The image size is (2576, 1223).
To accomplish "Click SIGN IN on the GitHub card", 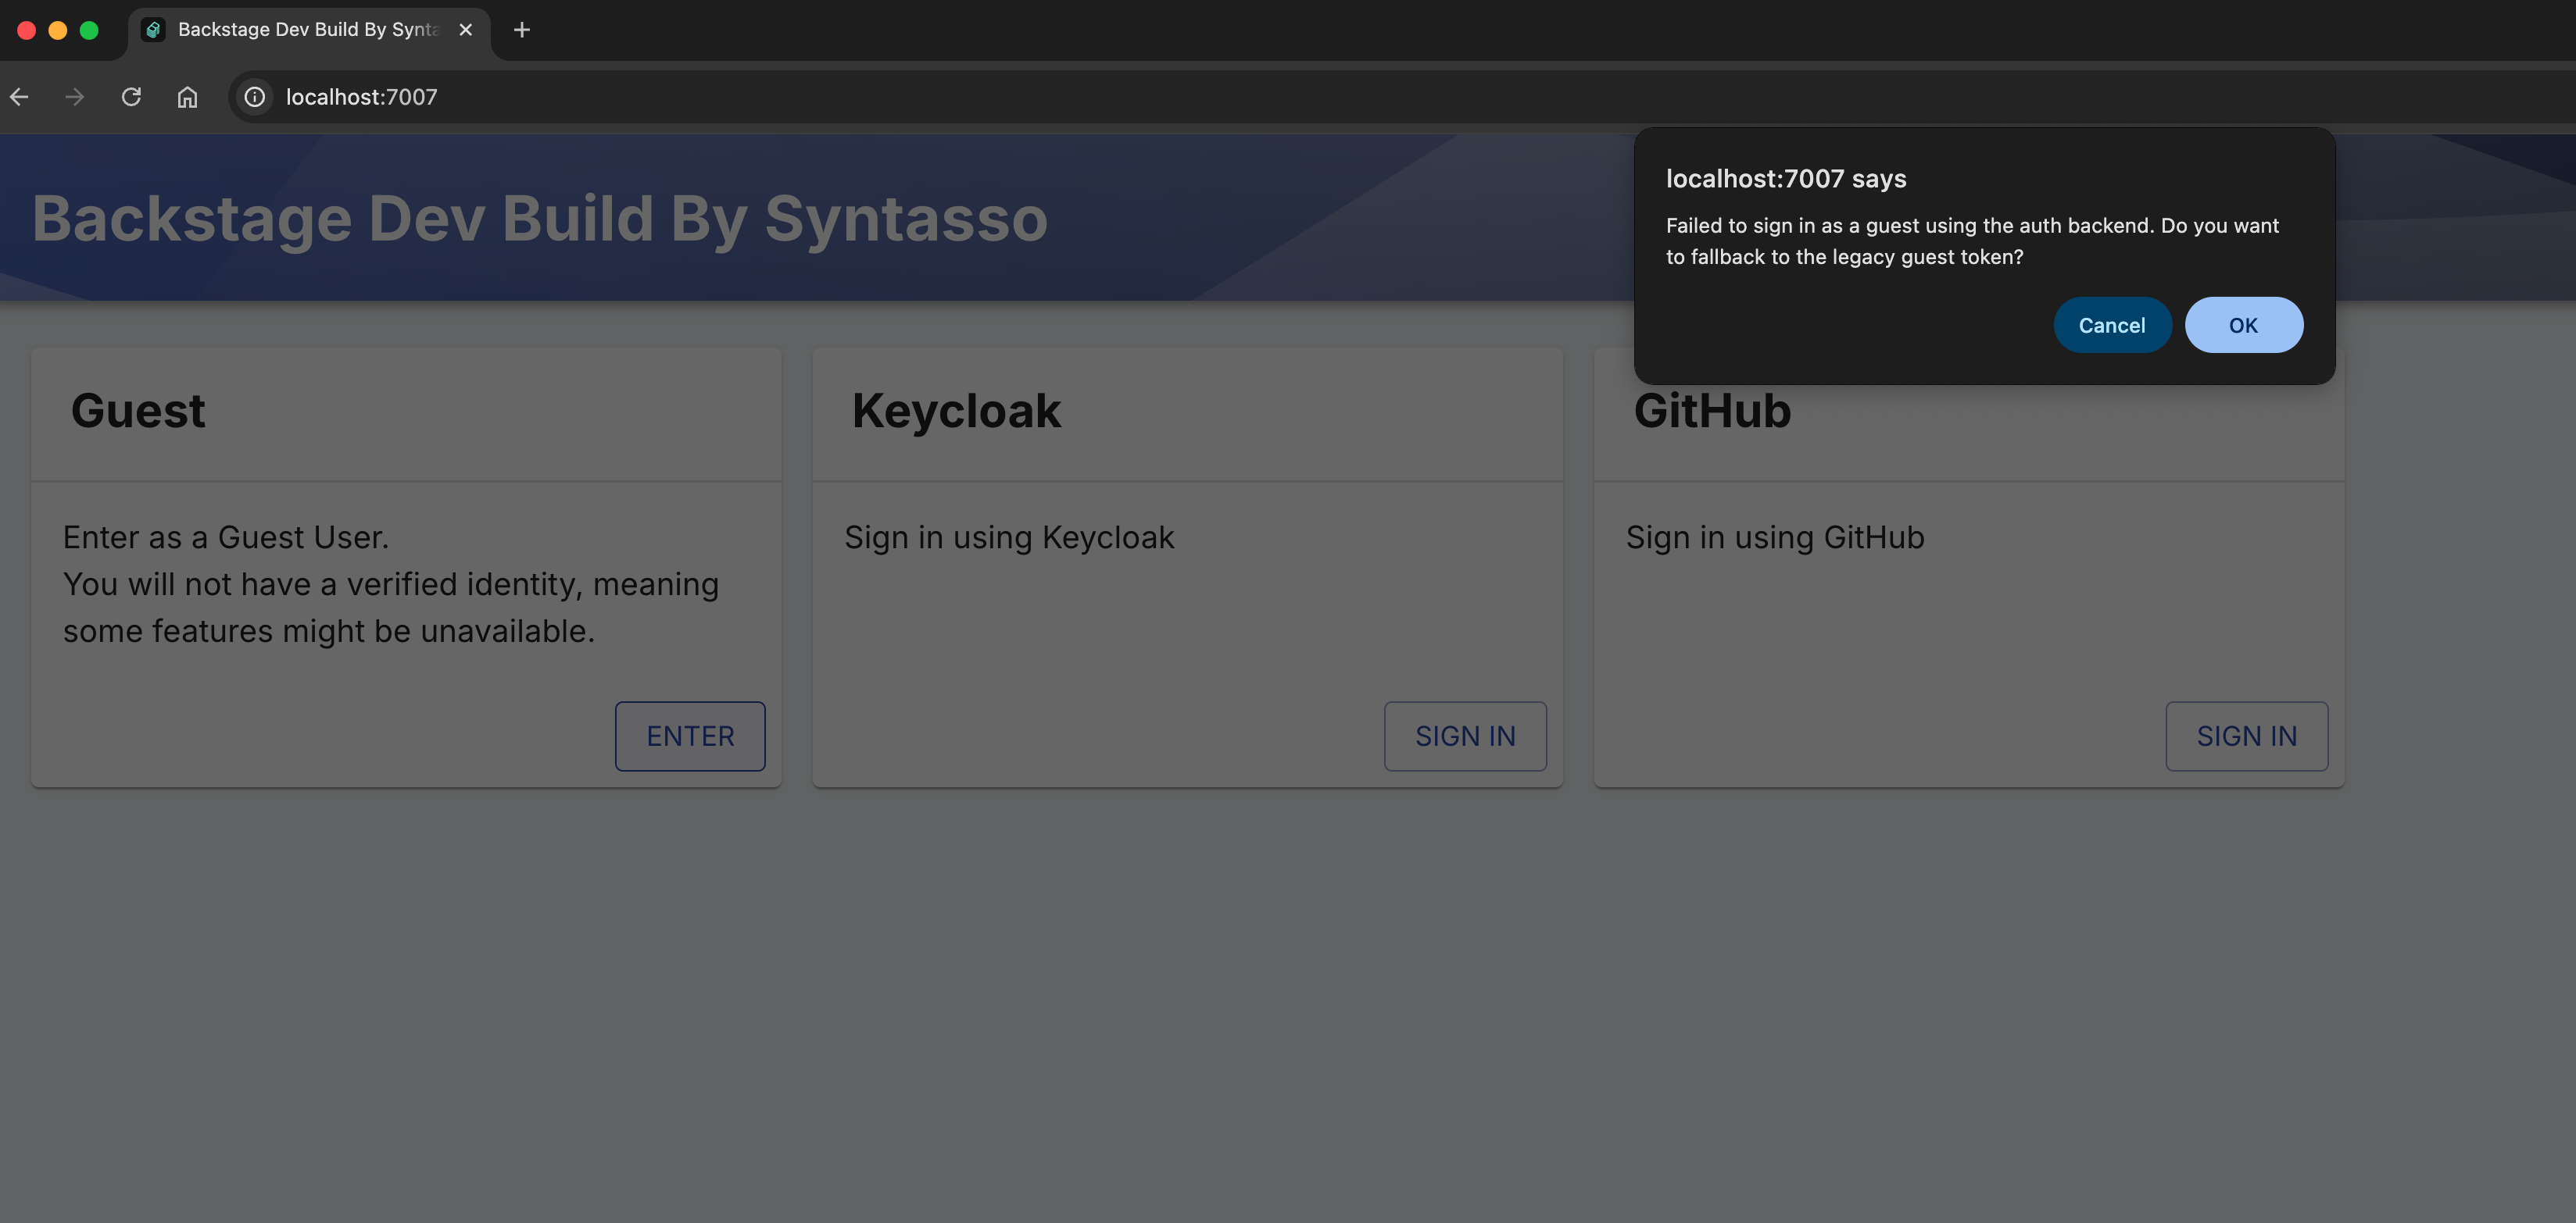I will tap(2245, 736).
